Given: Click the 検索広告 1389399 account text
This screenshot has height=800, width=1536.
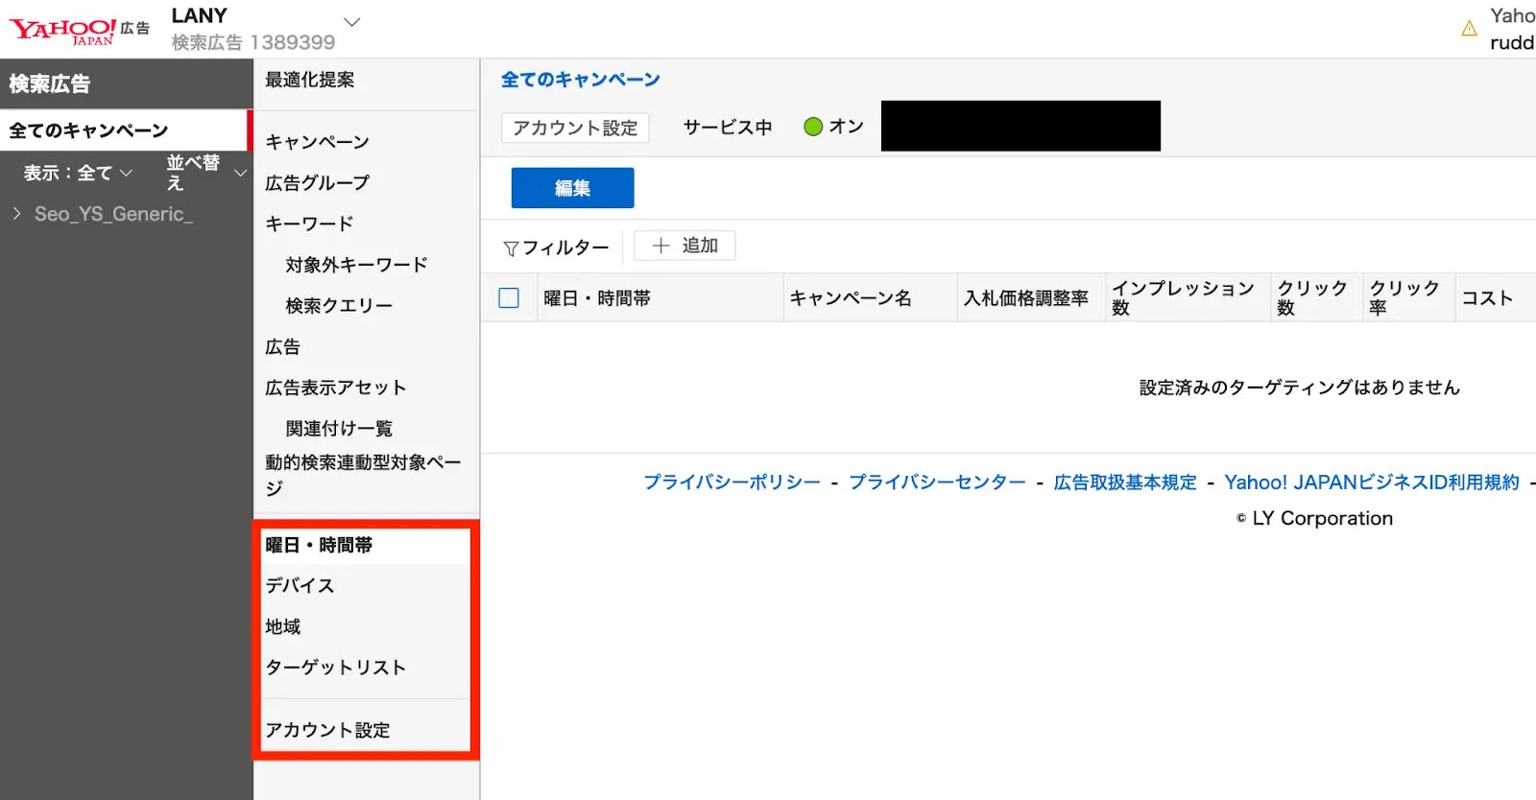Looking at the screenshot, I should (x=253, y=42).
